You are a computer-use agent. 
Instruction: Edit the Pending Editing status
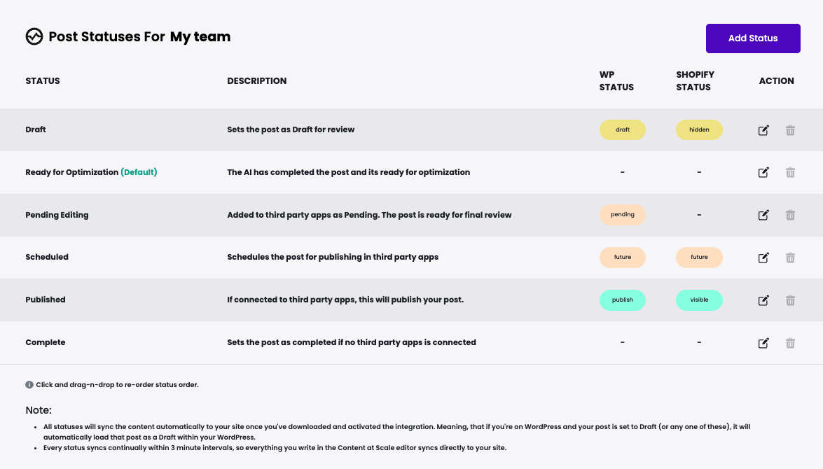[x=763, y=215]
